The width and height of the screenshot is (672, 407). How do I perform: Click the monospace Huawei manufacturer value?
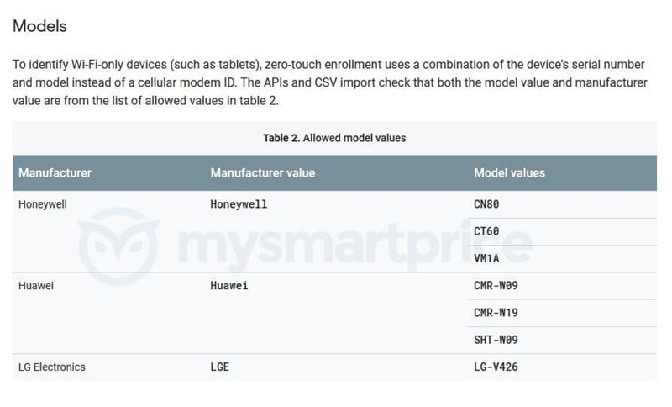228,286
